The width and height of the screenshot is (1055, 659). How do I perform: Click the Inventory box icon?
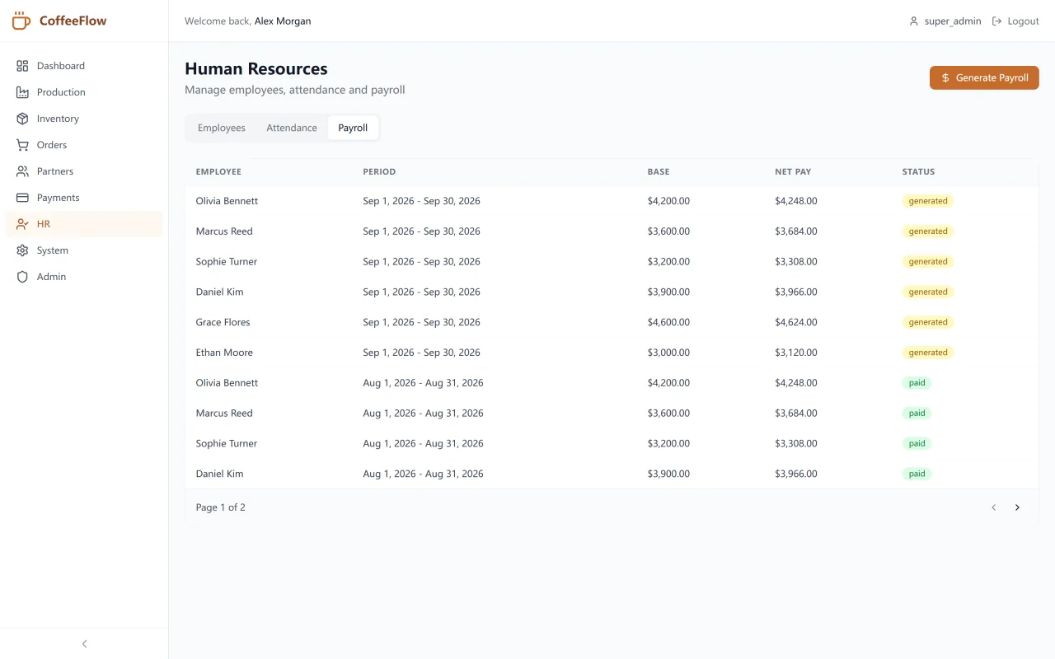[22, 119]
